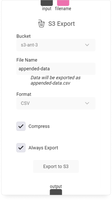Disable the Always Export checkbox
Viewport: 112px width, 201px height.
tap(21, 148)
